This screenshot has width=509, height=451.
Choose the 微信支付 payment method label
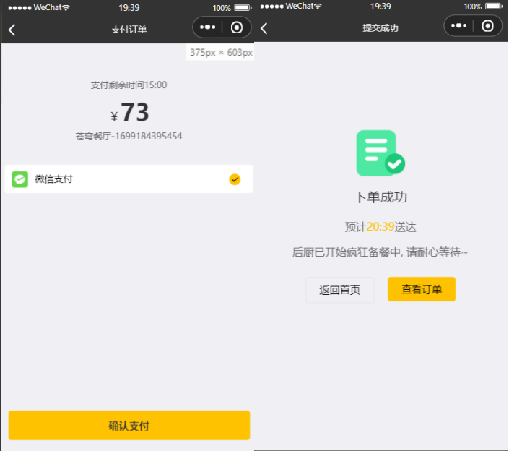point(54,179)
